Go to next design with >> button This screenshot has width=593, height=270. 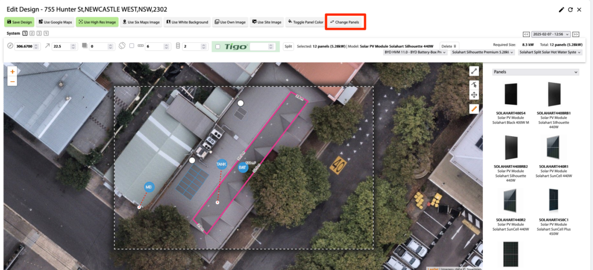[576, 34]
